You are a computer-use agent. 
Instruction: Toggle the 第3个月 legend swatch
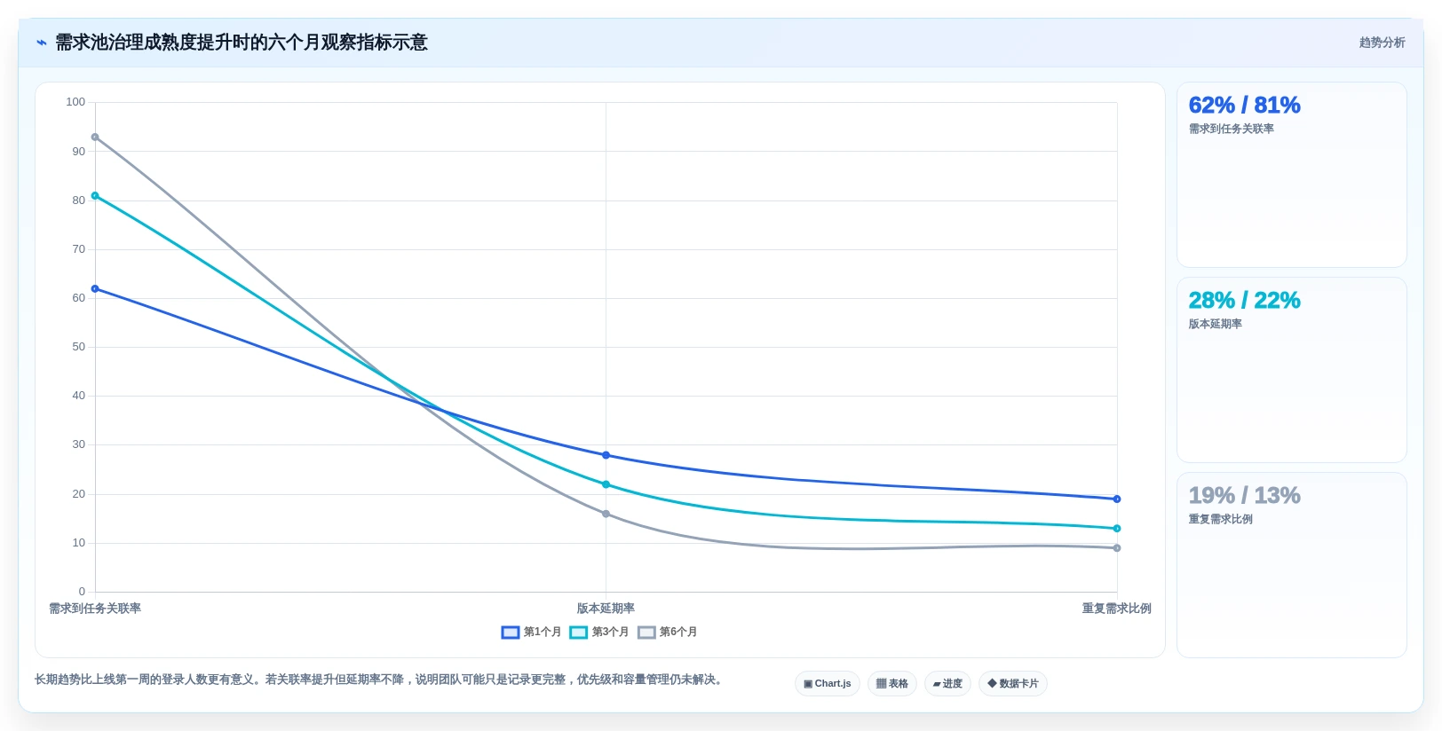click(x=578, y=633)
